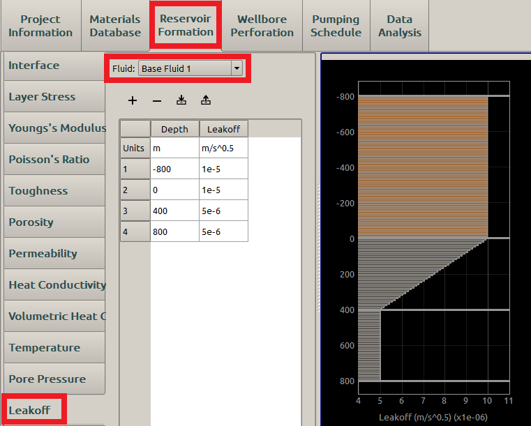The height and width of the screenshot is (426, 531).
Task: Select row header 3
Action: [135, 211]
